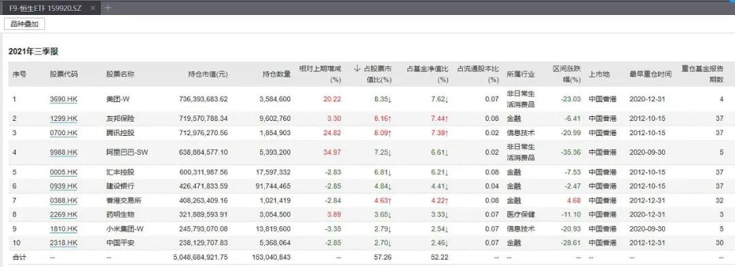735x267 pixels.
Task: Click the 重仓基金报告期数 header
Action: pyautogui.click(x=702, y=74)
